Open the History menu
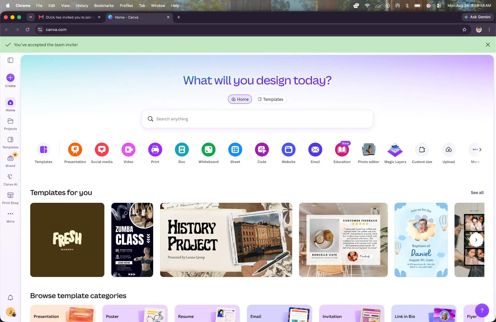This screenshot has height=322, width=496. 82,5
